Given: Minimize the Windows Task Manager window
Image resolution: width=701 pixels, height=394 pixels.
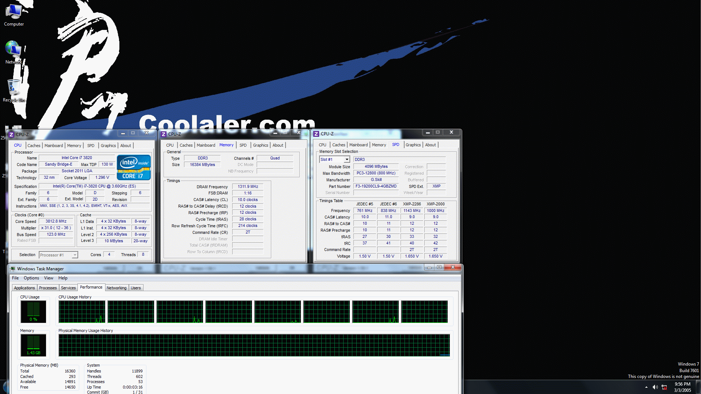Looking at the screenshot, I should (x=429, y=267).
